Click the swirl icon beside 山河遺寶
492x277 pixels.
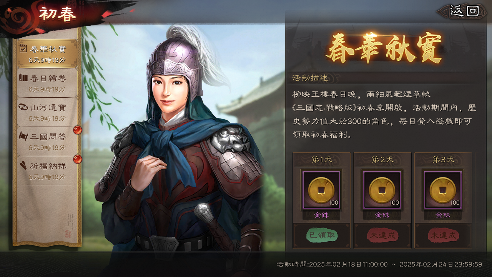pos(23,107)
